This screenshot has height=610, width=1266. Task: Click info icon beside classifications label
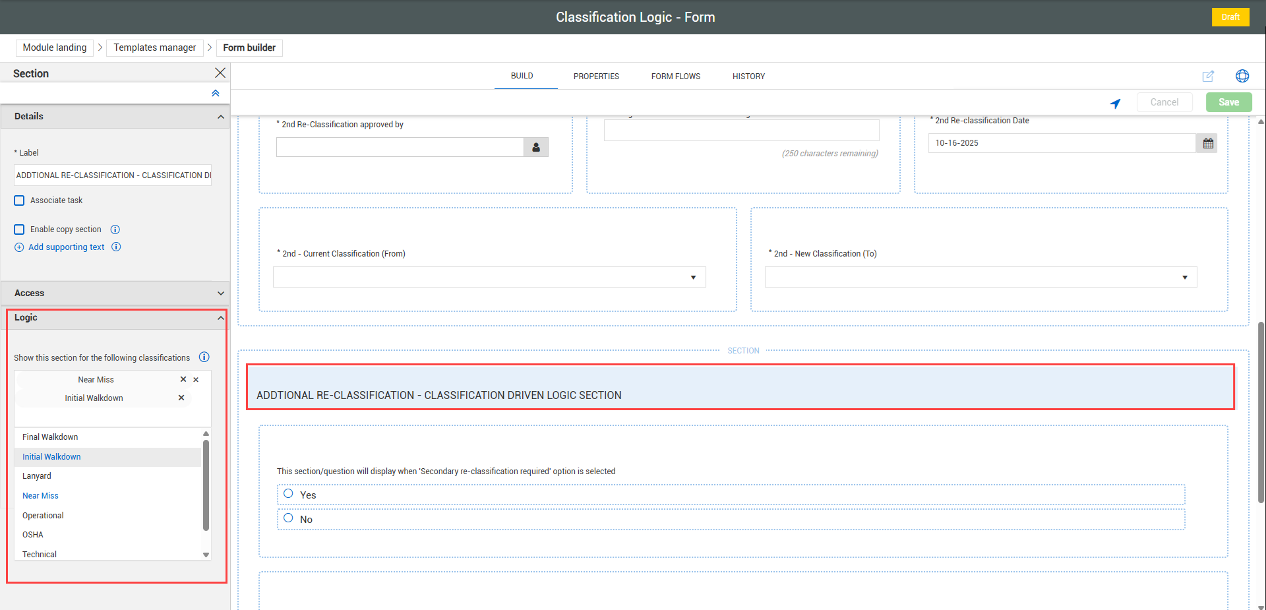click(x=204, y=357)
